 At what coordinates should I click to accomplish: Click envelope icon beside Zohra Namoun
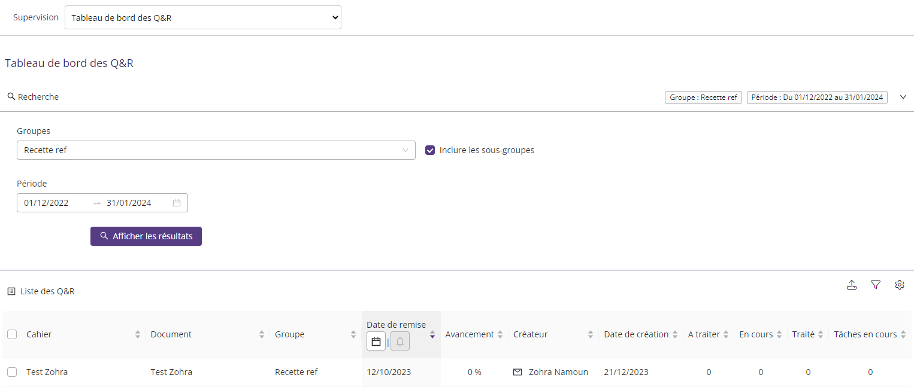tap(517, 372)
